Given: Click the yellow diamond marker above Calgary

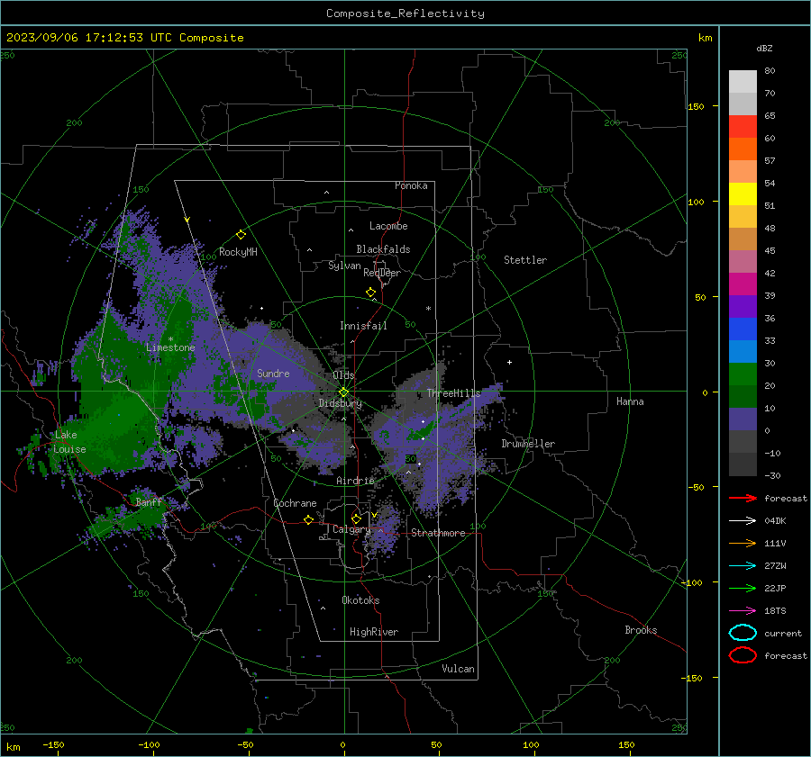Looking at the screenshot, I should pyautogui.click(x=356, y=518).
